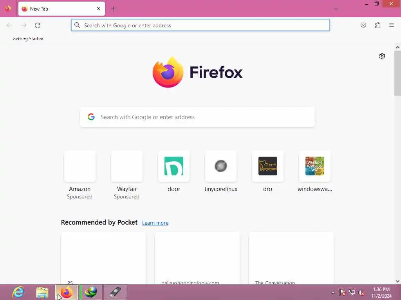
Task: Restore down the Firefox window
Action: [377, 4]
